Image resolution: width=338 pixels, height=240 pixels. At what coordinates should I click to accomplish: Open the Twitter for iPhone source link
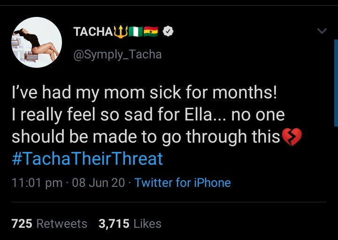click(183, 183)
